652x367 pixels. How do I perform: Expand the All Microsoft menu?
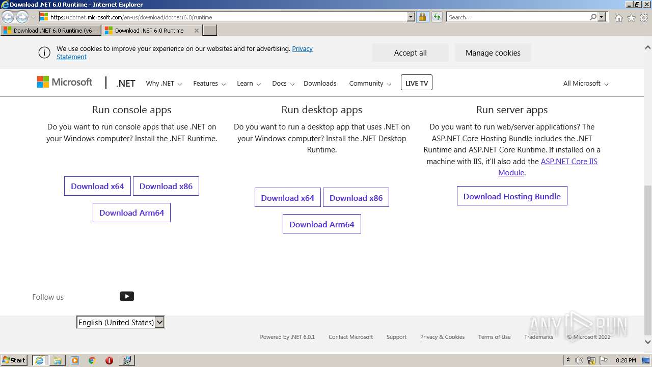coord(586,83)
